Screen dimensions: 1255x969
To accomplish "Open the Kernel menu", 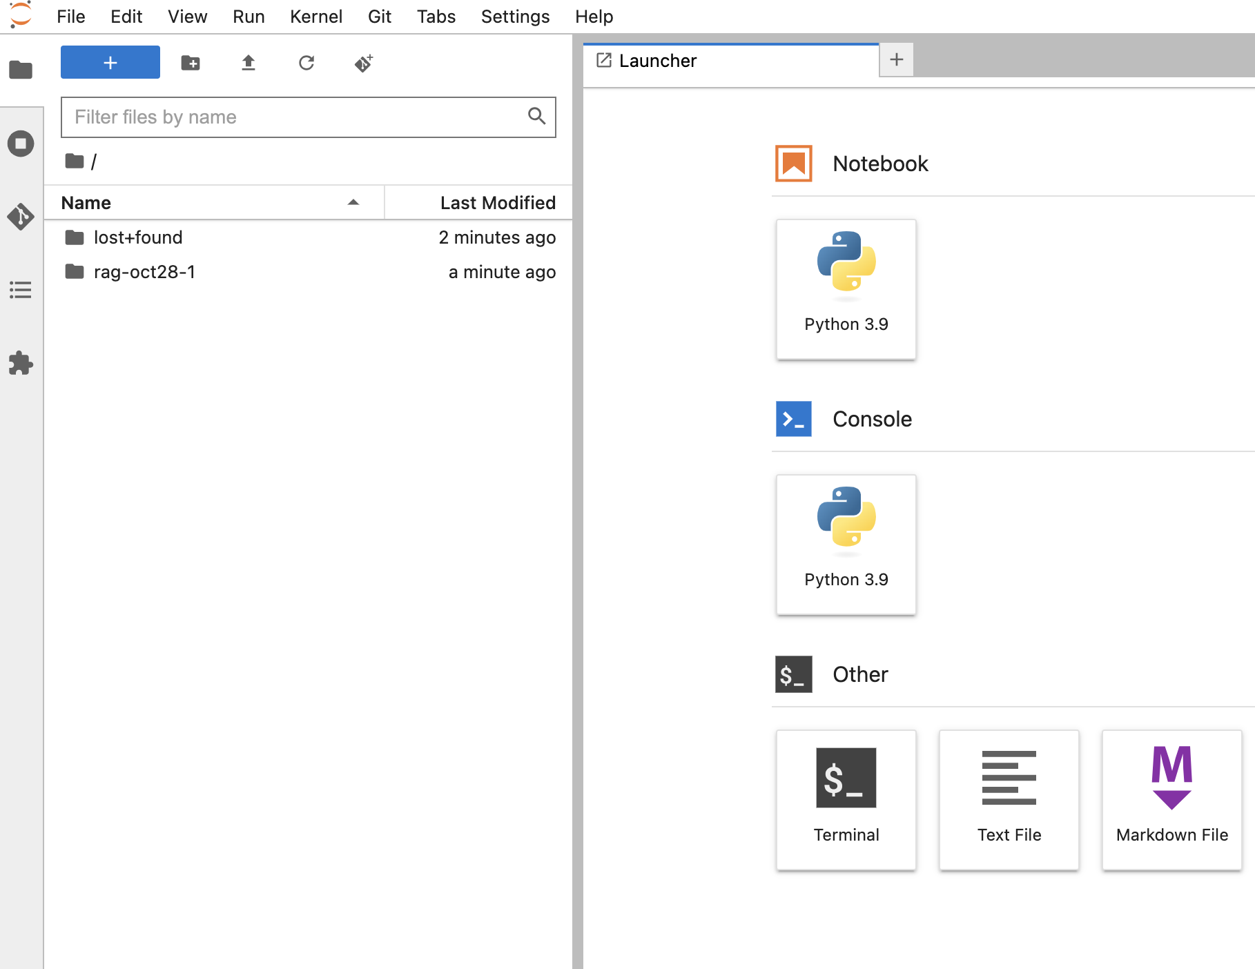I will pyautogui.click(x=316, y=17).
